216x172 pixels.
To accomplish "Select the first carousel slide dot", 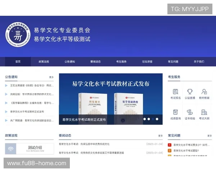I will click(144, 119).
